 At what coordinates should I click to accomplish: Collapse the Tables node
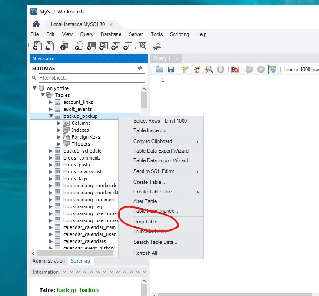point(43,95)
